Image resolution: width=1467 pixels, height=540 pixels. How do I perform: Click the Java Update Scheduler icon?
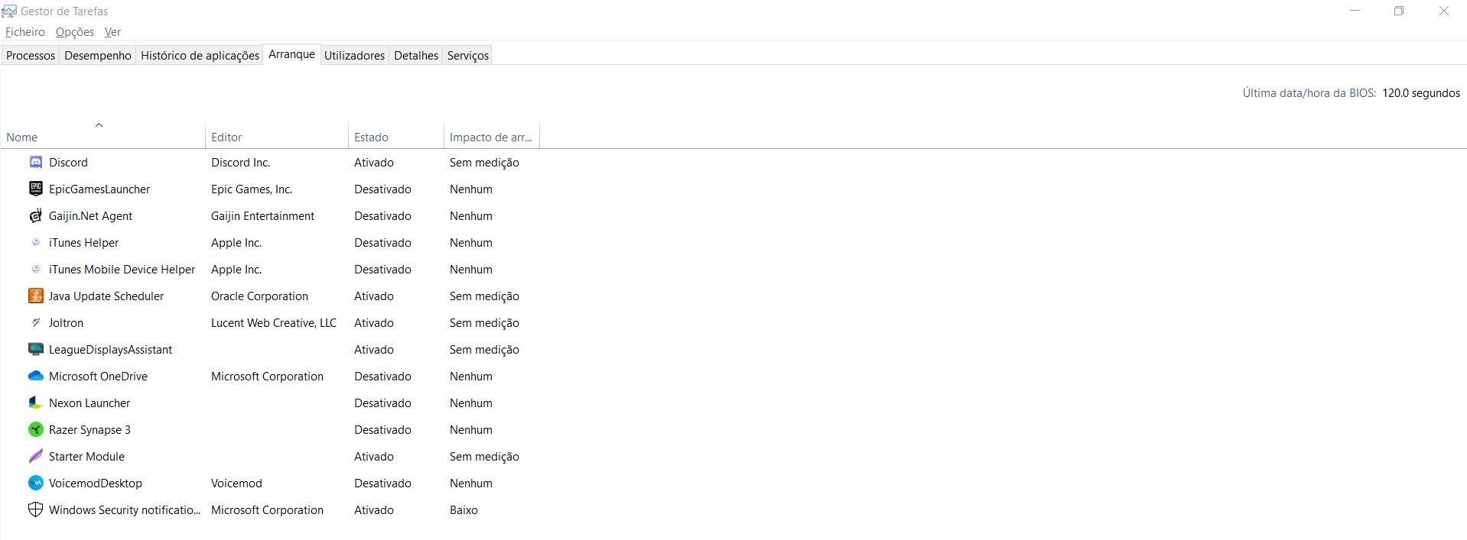point(35,296)
